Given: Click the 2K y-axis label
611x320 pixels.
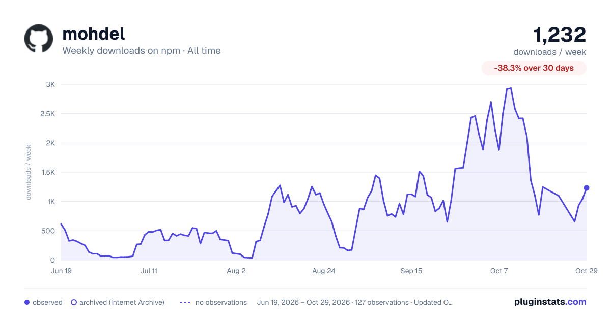Looking at the screenshot, I should (x=50, y=143).
